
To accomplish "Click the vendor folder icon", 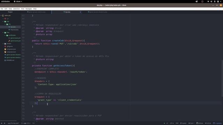I will [5, 44].
